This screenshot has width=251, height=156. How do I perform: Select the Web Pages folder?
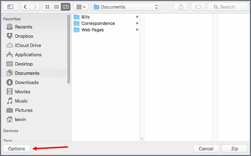click(x=106, y=30)
